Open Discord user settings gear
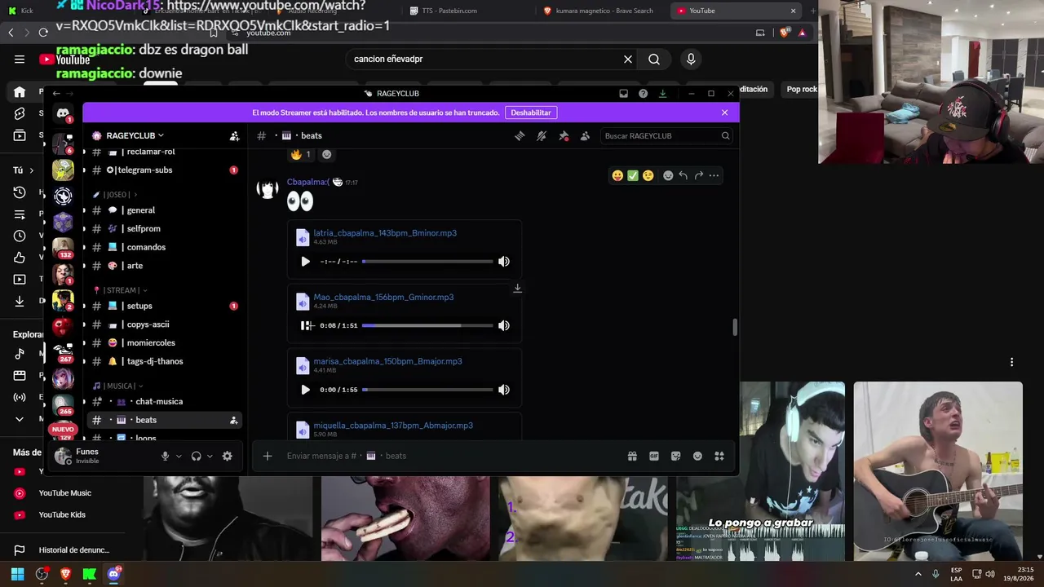The width and height of the screenshot is (1044, 587). 228,457
